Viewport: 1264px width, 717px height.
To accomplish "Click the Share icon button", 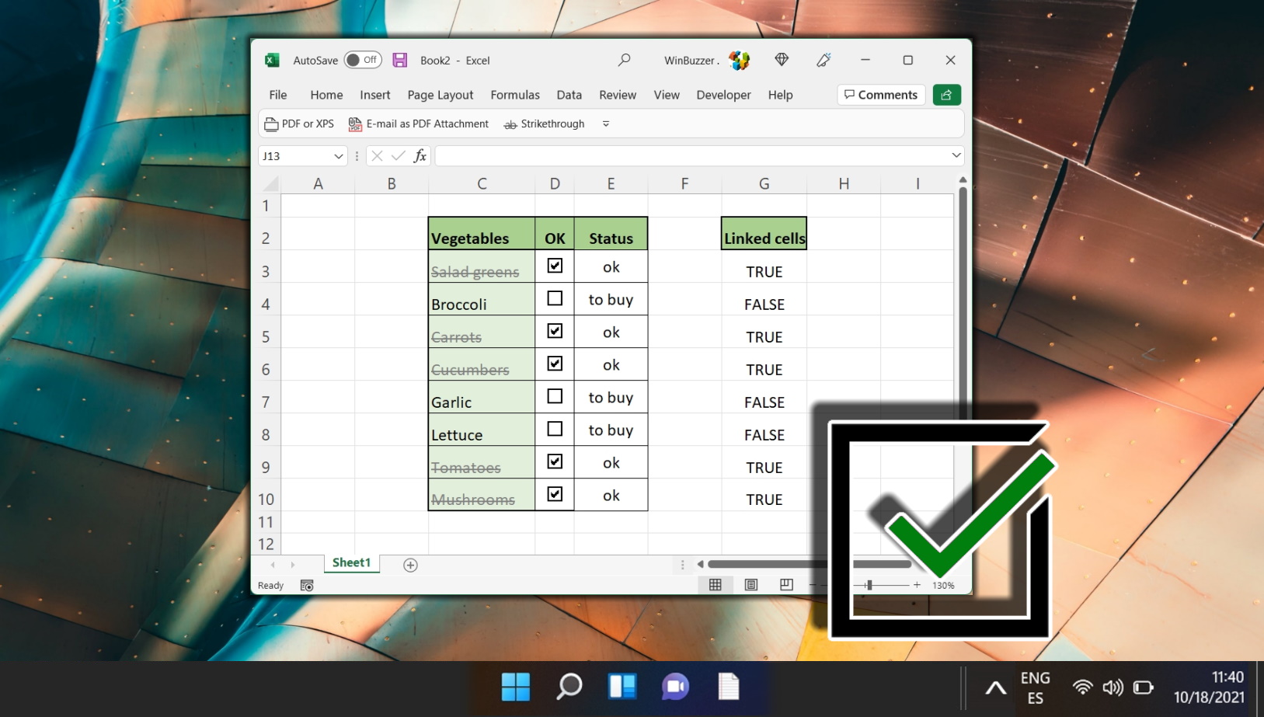I will [946, 95].
